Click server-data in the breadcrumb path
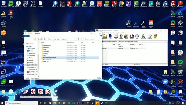The image size is (186, 105). (x=56, y=39)
